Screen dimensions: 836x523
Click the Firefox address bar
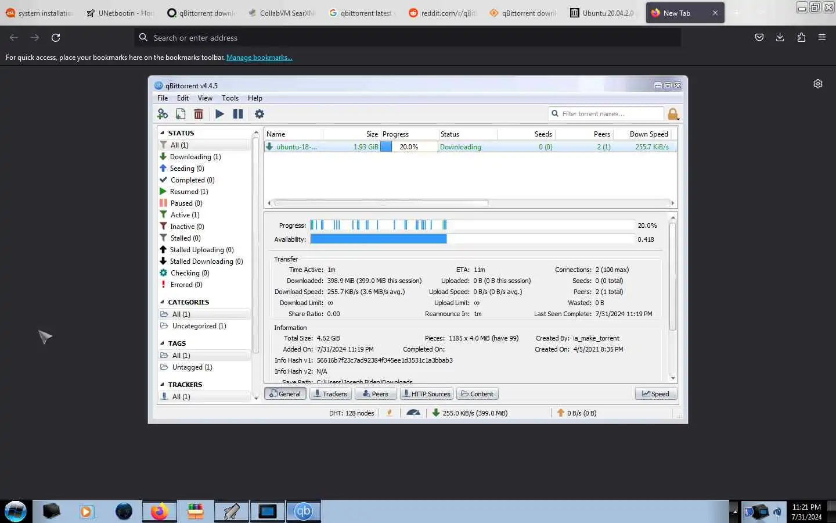(407, 38)
